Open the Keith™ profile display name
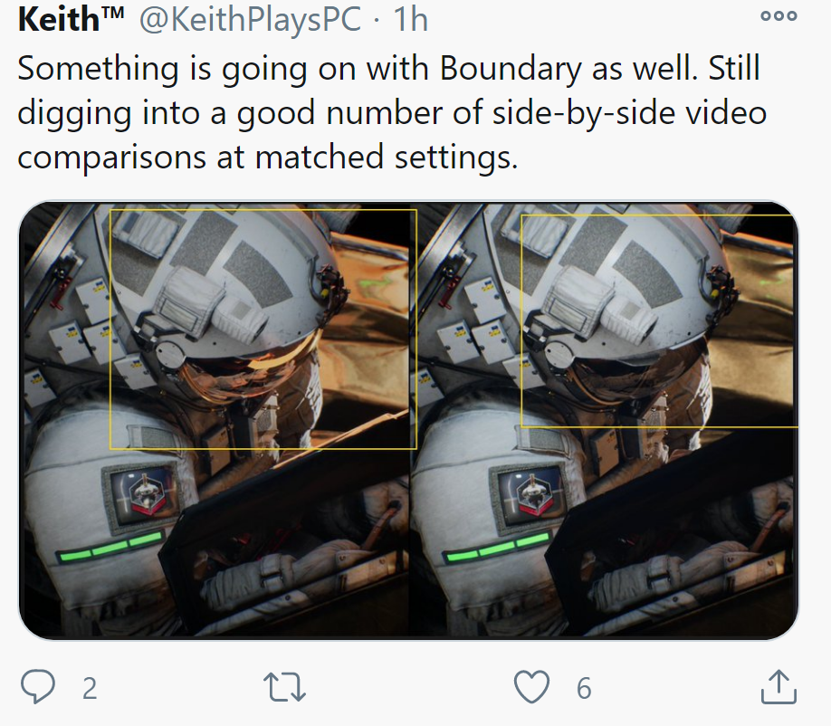Screen dimensions: 831x726 pyautogui.click(x=71, y=20)
